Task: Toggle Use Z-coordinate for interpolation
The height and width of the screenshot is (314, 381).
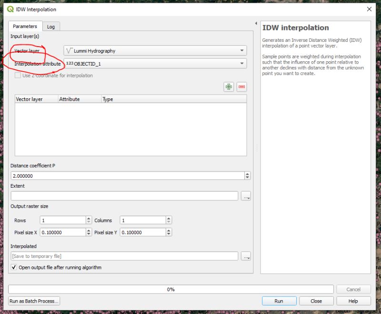Action: click(18, 75)
